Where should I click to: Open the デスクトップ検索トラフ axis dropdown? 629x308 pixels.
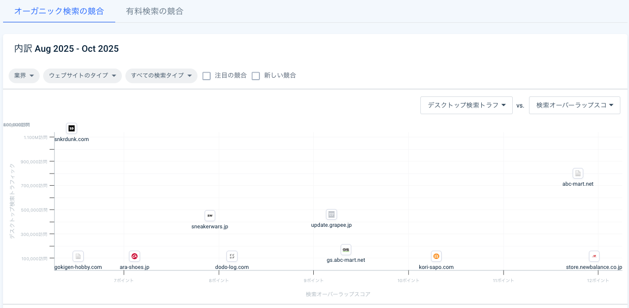[x=467, y=105]
